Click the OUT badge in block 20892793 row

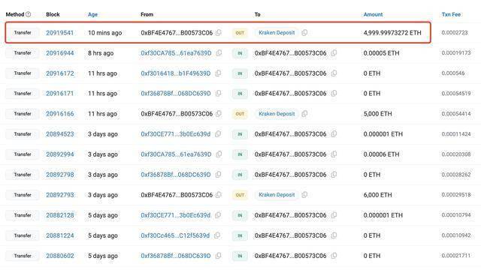coord(240,195)
